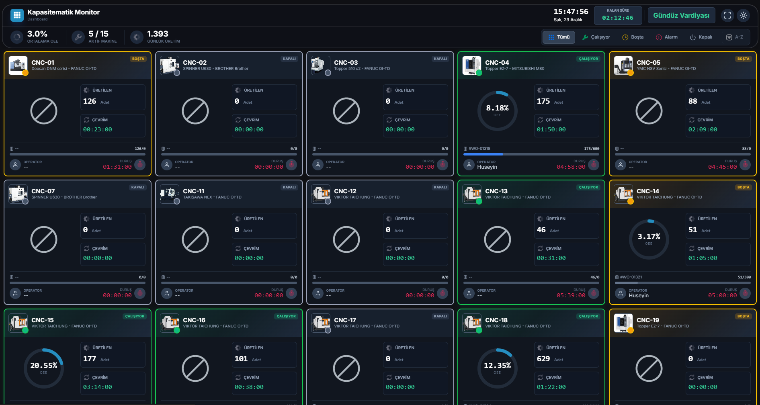The width and height of the screenshot is (760, 405).
Task: Enable the Çalışıyor status filter
Action: [x=597, y=37]
